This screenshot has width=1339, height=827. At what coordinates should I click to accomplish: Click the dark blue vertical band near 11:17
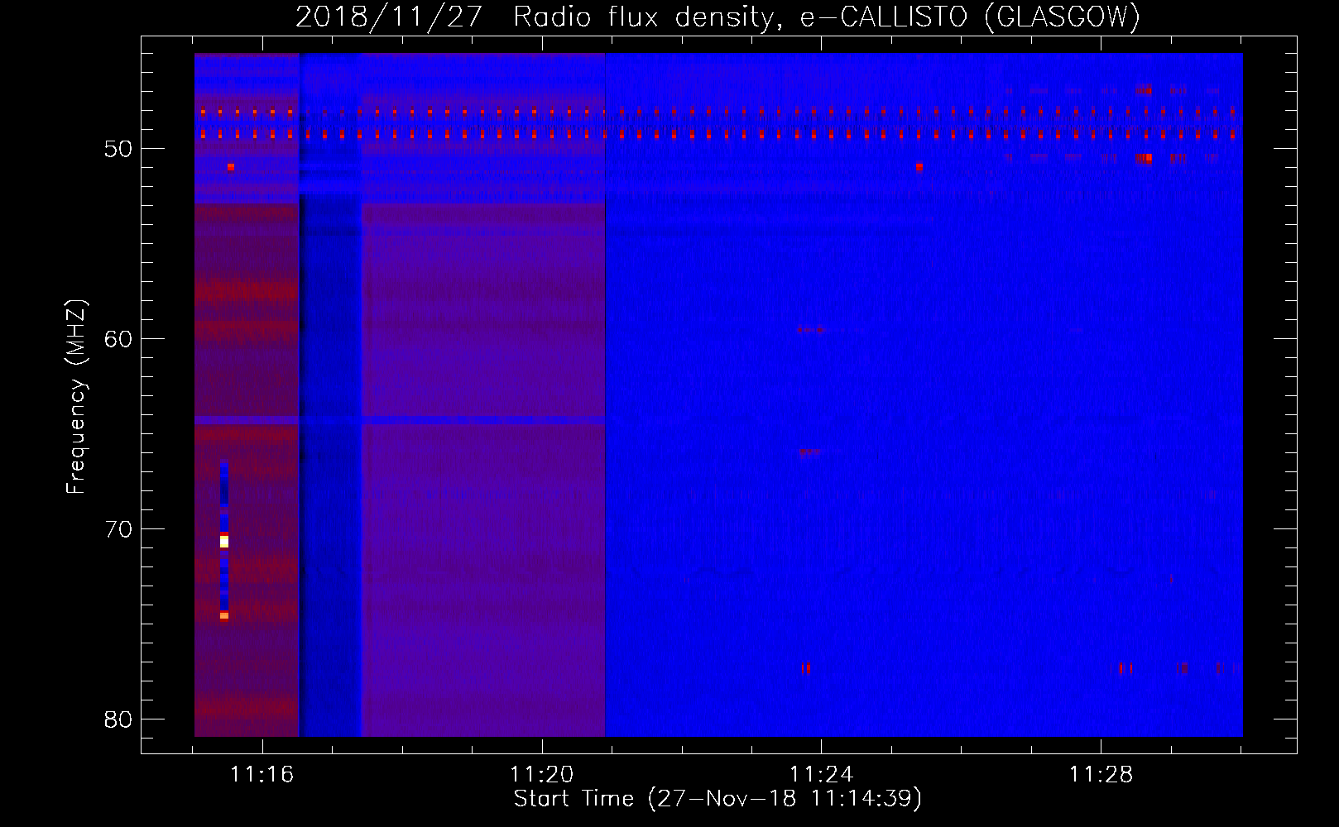point(330,394)
